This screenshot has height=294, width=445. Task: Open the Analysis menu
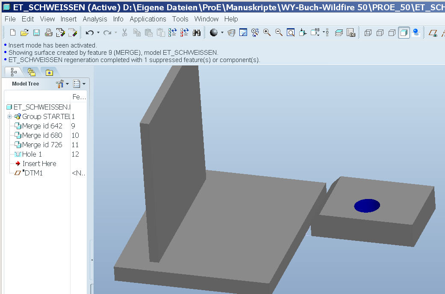(x=95, y=19)
